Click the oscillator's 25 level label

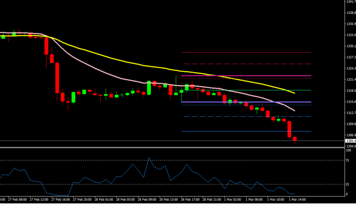348,184
